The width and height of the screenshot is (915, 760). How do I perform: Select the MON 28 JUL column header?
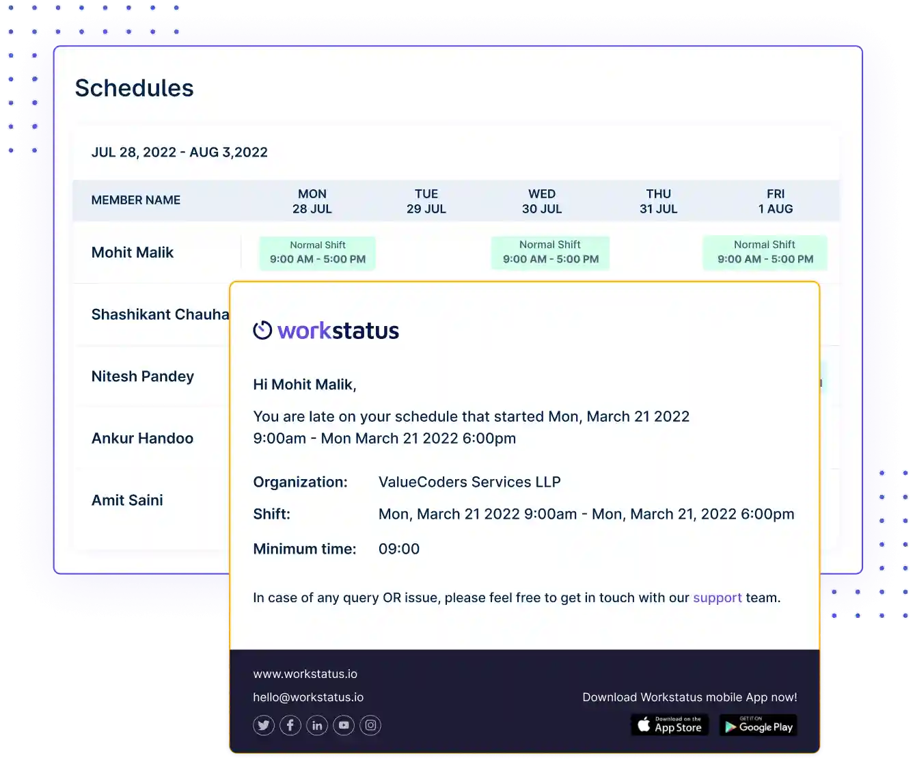pos(312,202)
